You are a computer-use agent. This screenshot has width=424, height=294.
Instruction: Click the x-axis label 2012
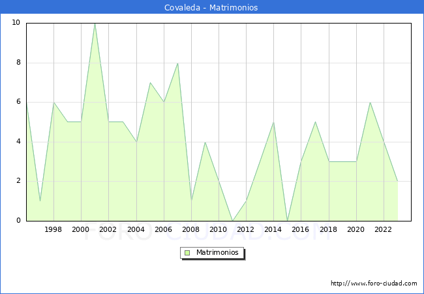pos(245,229)
